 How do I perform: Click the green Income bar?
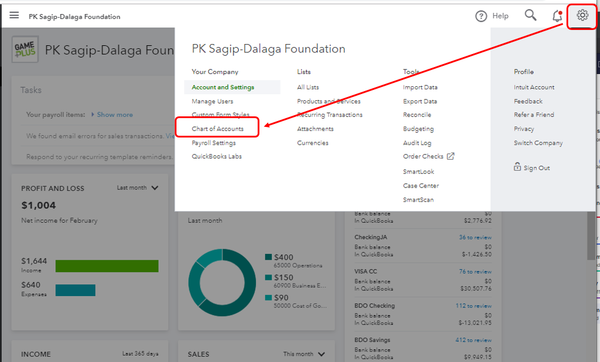[106, 266]
